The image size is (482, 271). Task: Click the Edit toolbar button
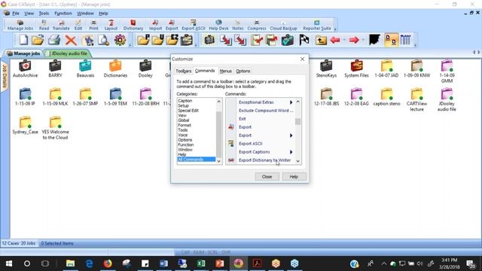pos(78,25)
